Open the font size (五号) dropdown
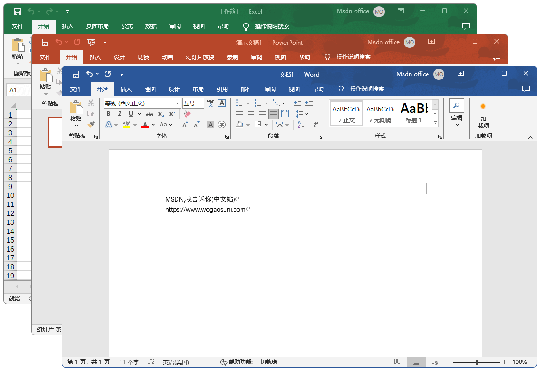Screen dimensions: 540x371 point(201,103)
